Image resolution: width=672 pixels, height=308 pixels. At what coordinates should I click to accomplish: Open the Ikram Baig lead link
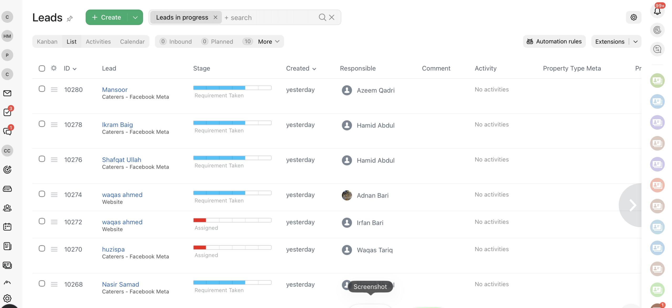point(117,125)
